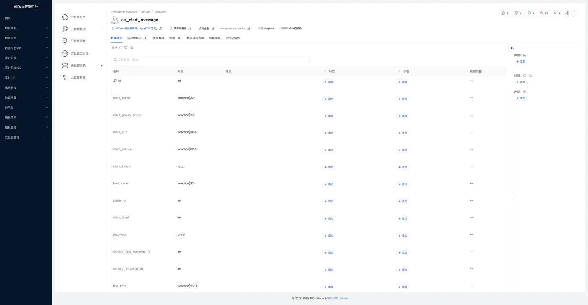Switch to the 自定义属性 tab

coord(233,38)
